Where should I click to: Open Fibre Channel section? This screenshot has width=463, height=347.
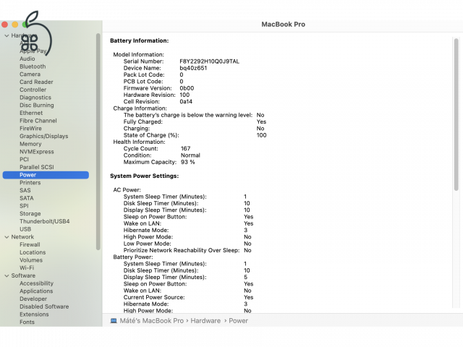pos(38,121)
